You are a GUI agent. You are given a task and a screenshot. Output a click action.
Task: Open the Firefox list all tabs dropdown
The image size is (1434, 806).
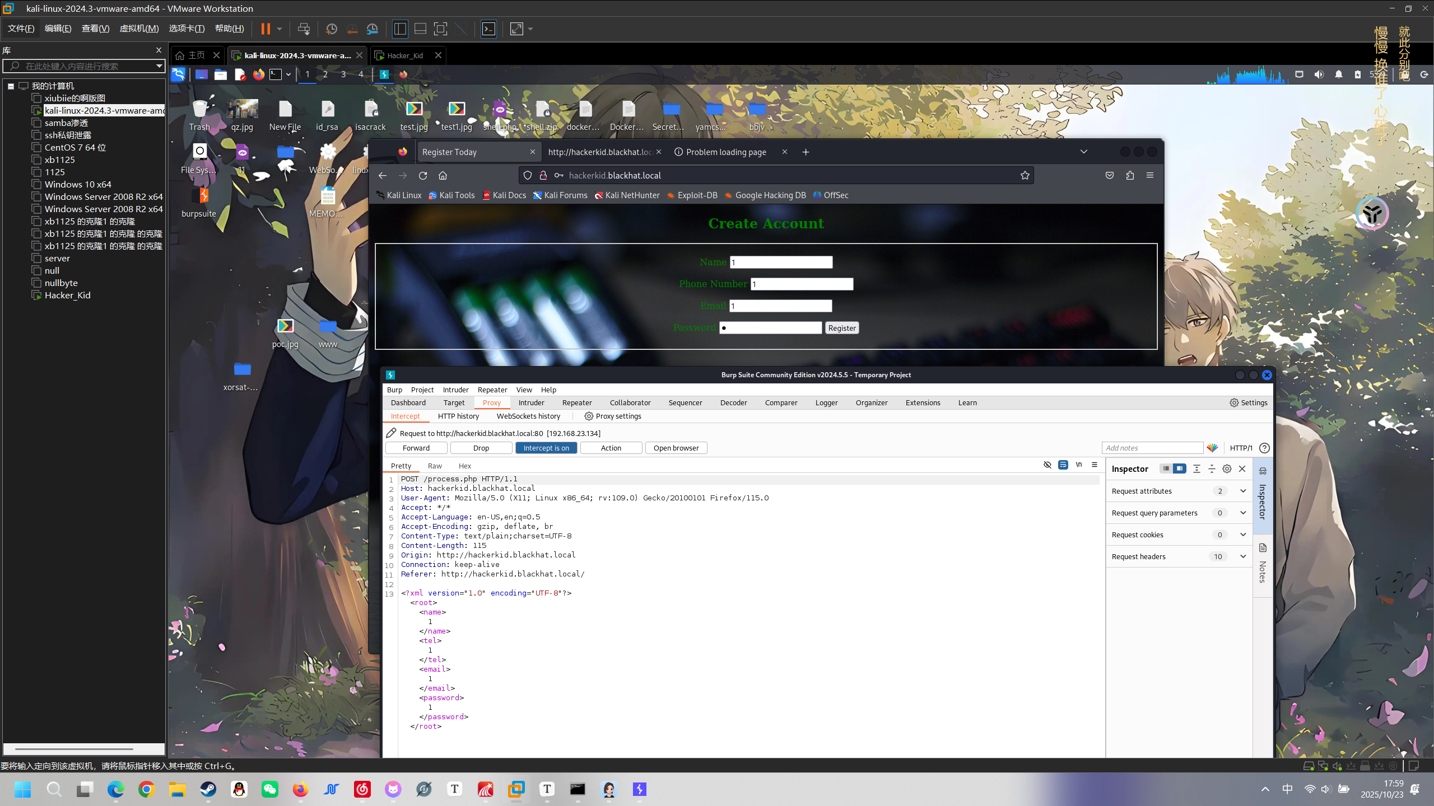tap(1083, 152)
